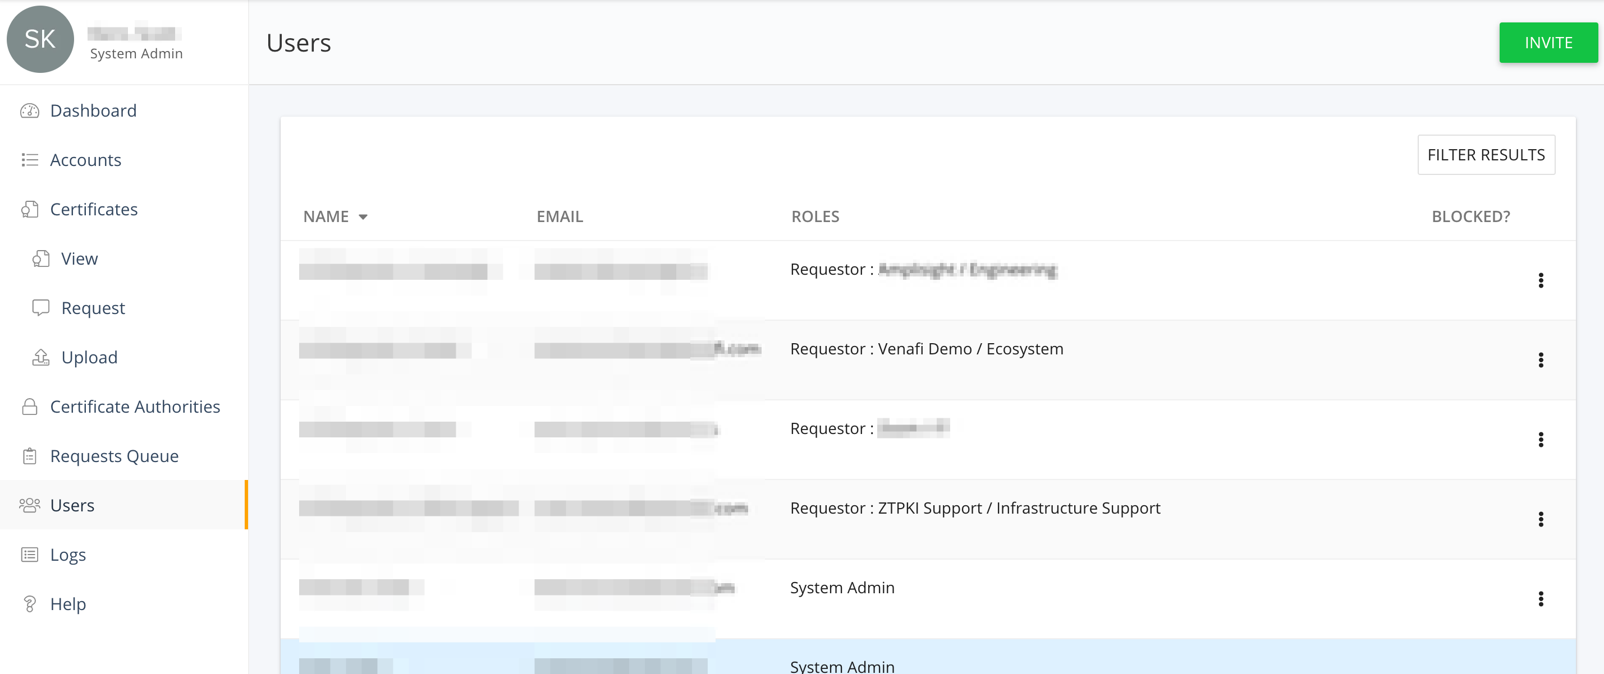The width and height of the screenshot is (1604, 674).
Task: Click the 'Users' page title
Action: click(298, 42)
